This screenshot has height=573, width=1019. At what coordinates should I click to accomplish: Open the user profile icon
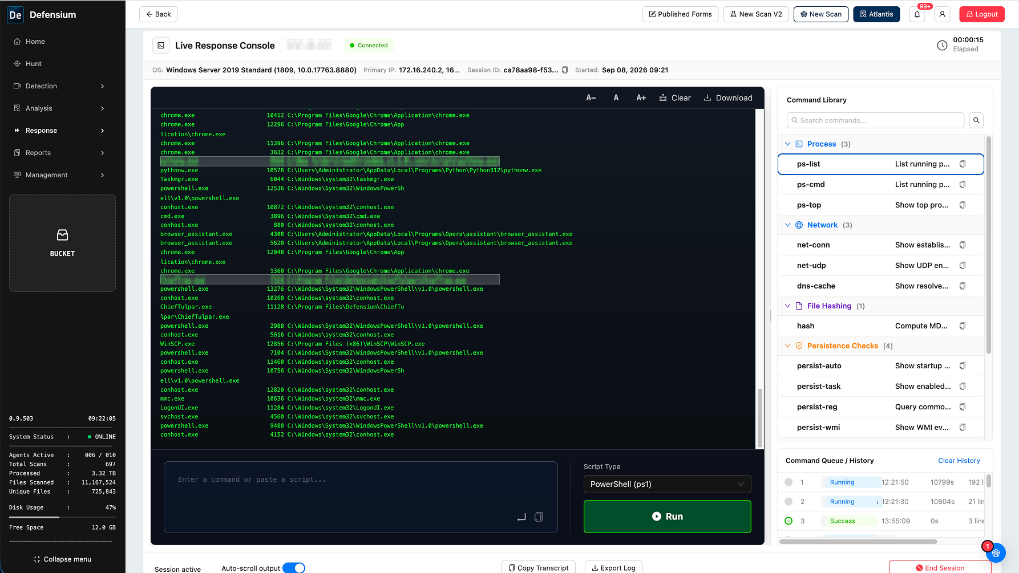pos(942,14)
